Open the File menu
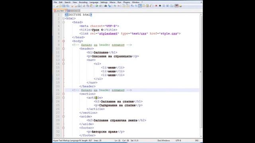 [x=55, y=2]
